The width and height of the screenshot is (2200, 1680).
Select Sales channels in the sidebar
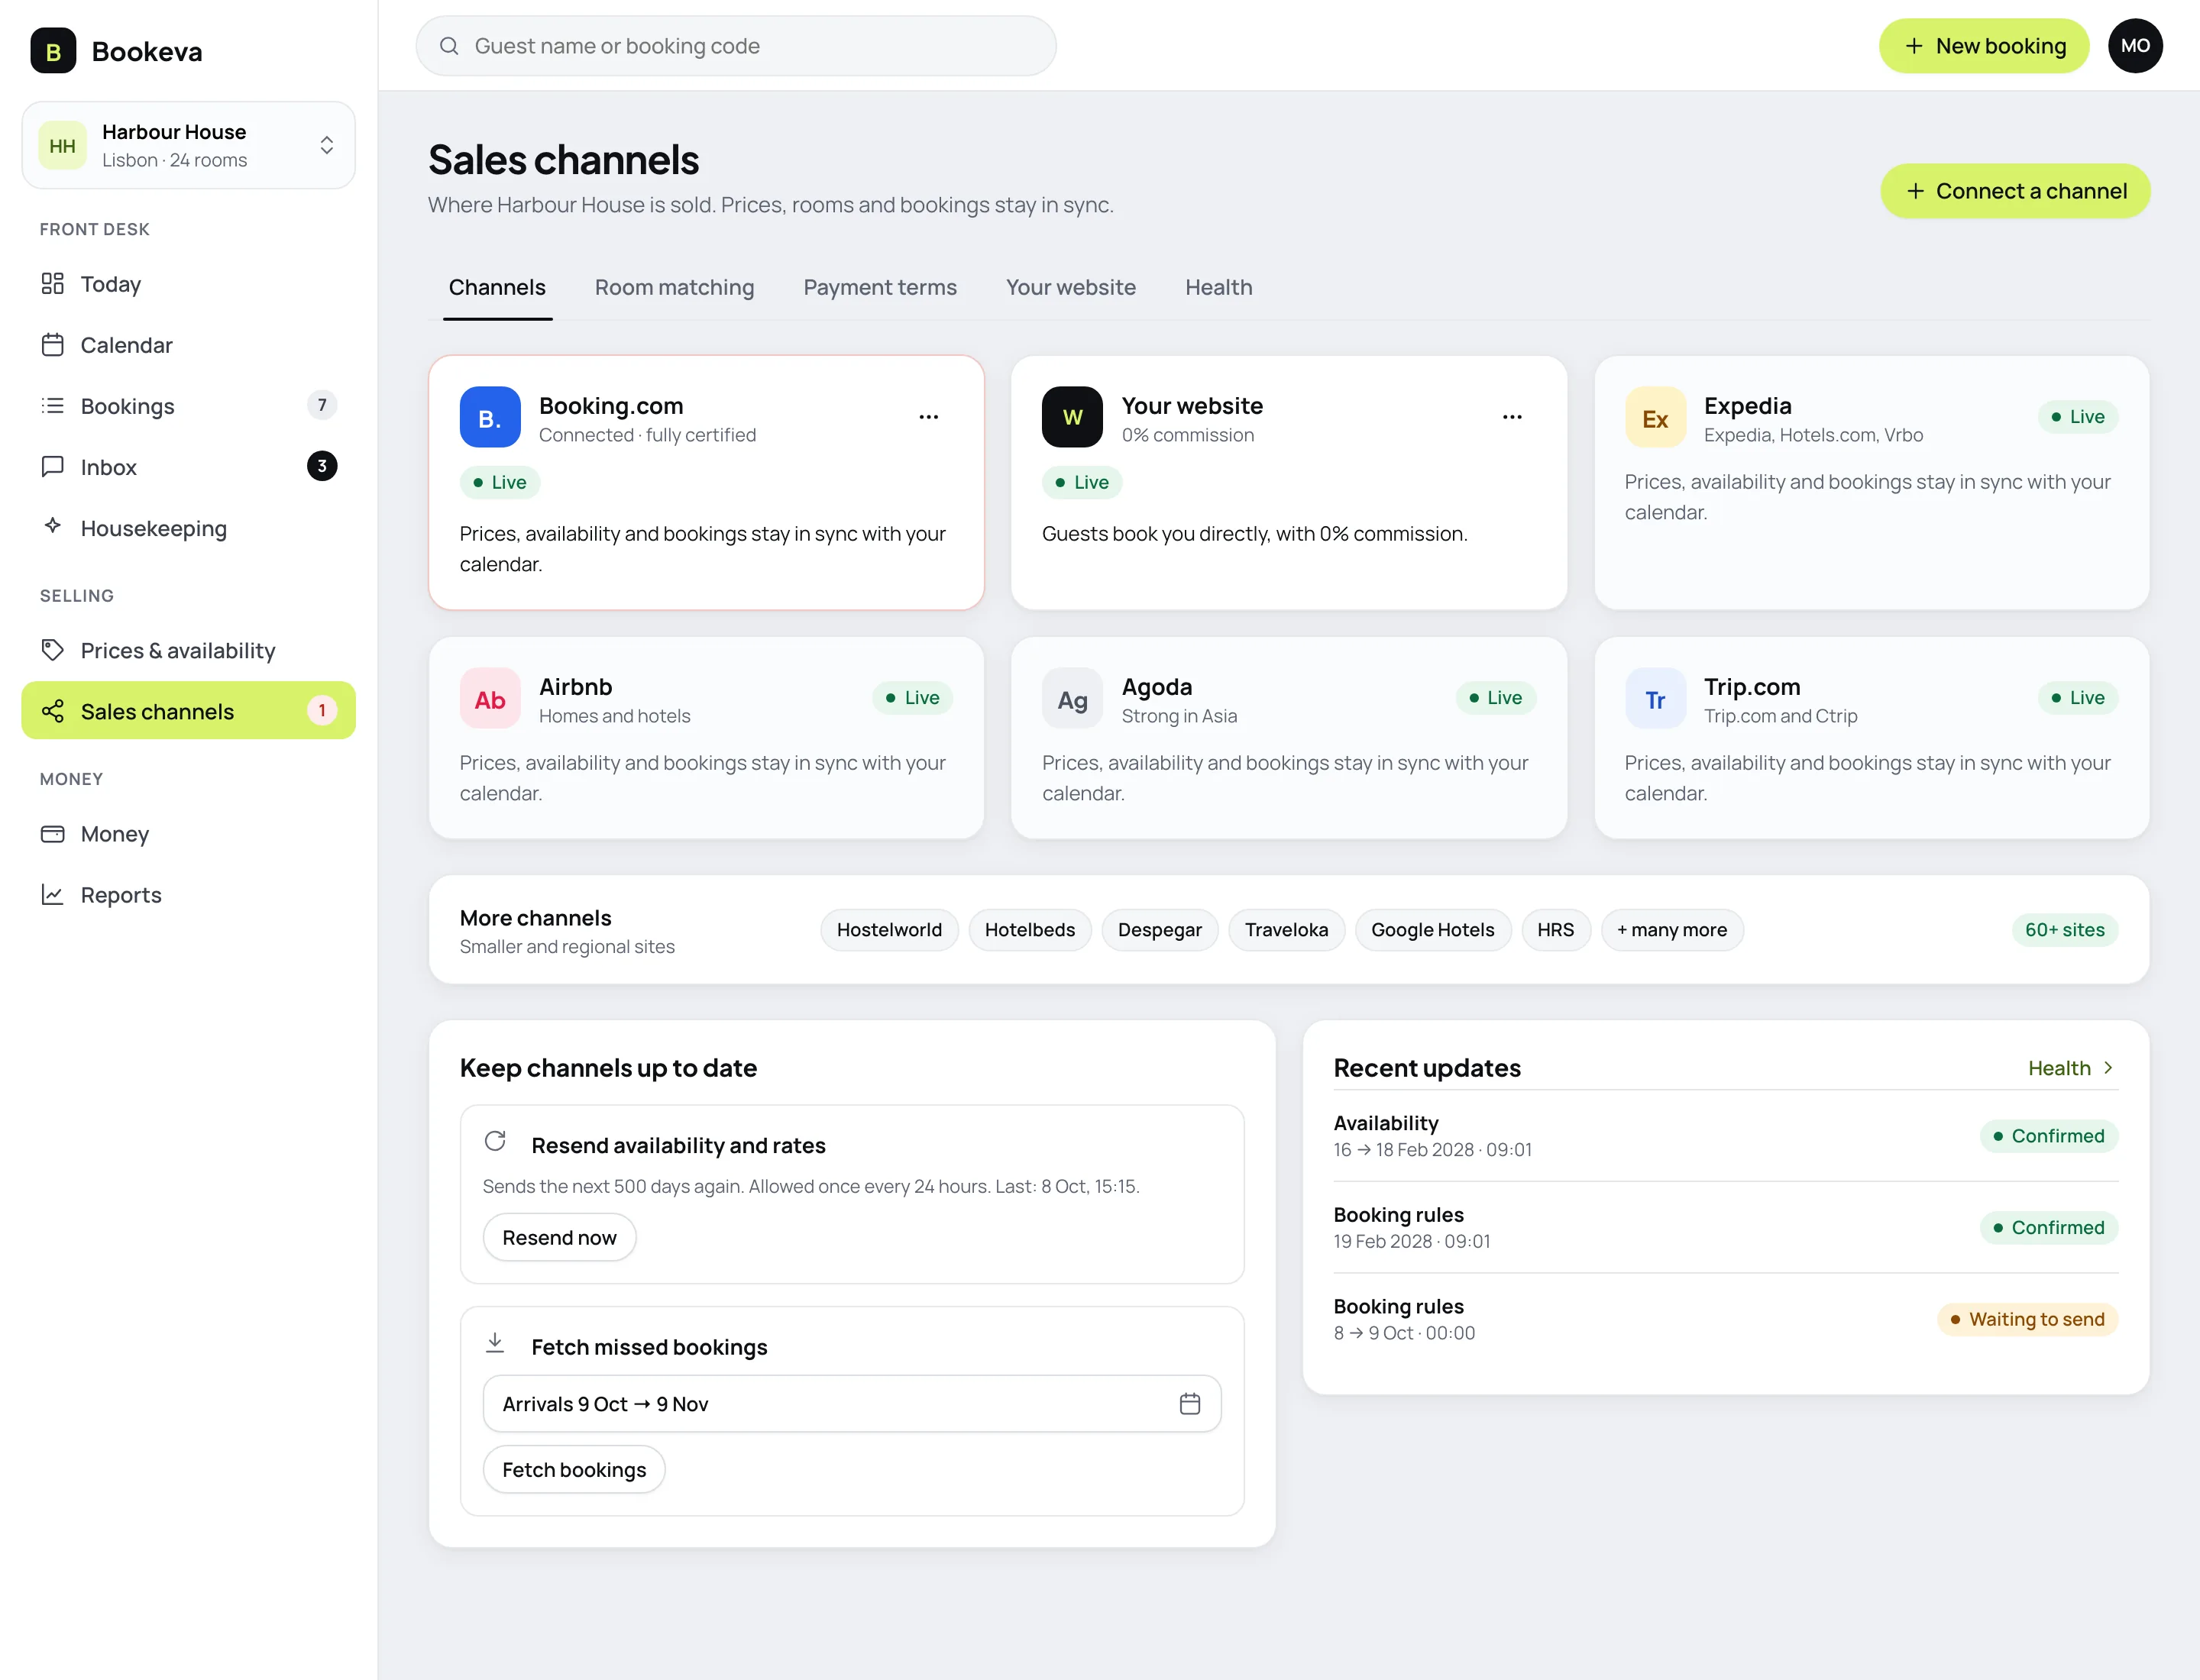pyautogui.click(x=188, y=711)
